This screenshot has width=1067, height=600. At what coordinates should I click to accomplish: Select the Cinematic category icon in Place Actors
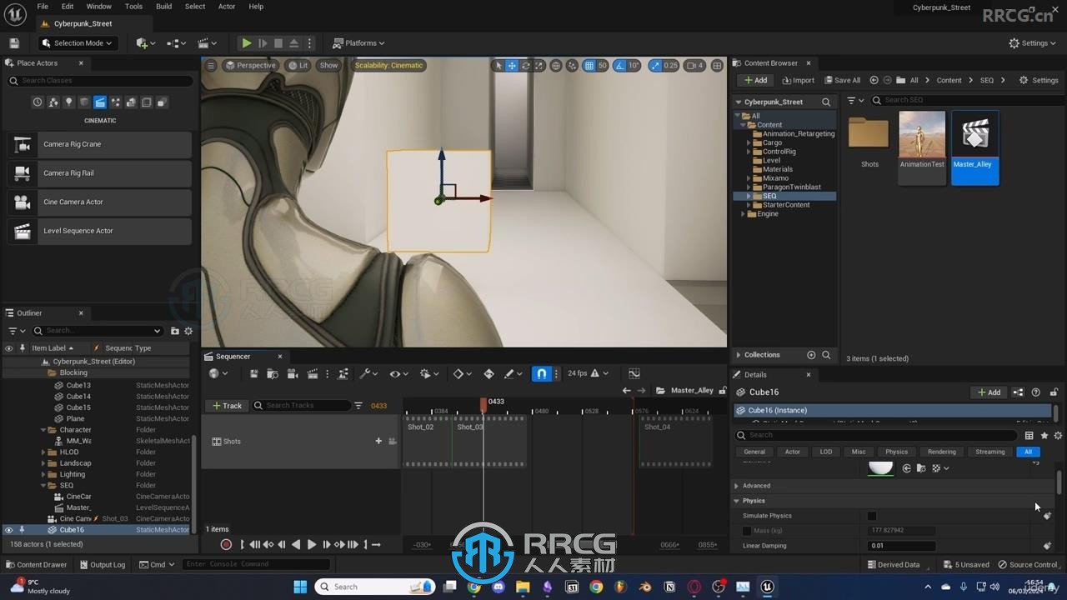pos(100,102)
